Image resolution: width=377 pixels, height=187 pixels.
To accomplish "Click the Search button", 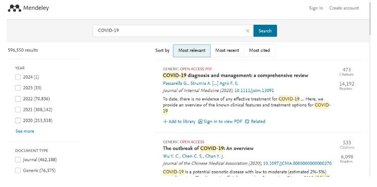I will [x=265, y=31].
